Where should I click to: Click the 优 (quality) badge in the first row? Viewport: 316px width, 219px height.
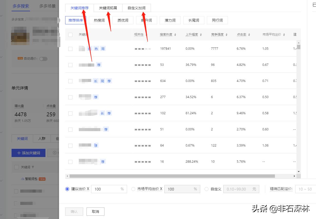click(x=89, y=48)
